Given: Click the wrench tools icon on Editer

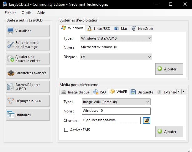Looking at the screenshot, I should coord(11,45).
